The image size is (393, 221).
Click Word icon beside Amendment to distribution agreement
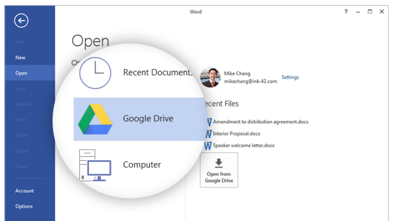(x=209, y=122)
